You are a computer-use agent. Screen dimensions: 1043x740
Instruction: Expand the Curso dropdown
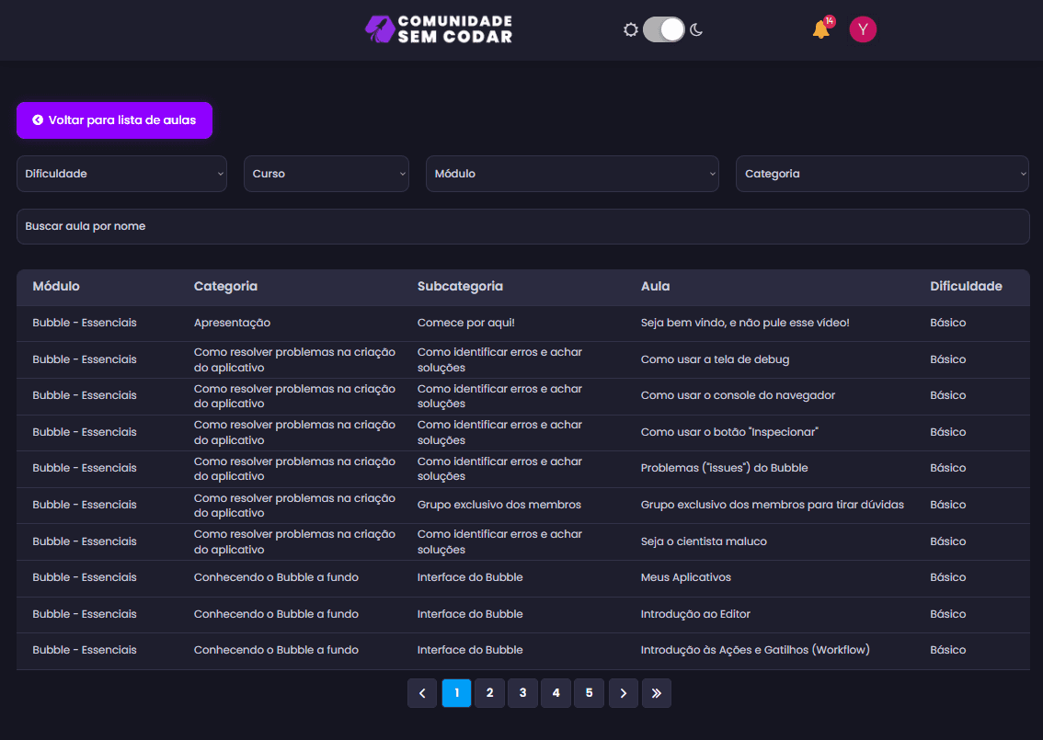(326, 174)
